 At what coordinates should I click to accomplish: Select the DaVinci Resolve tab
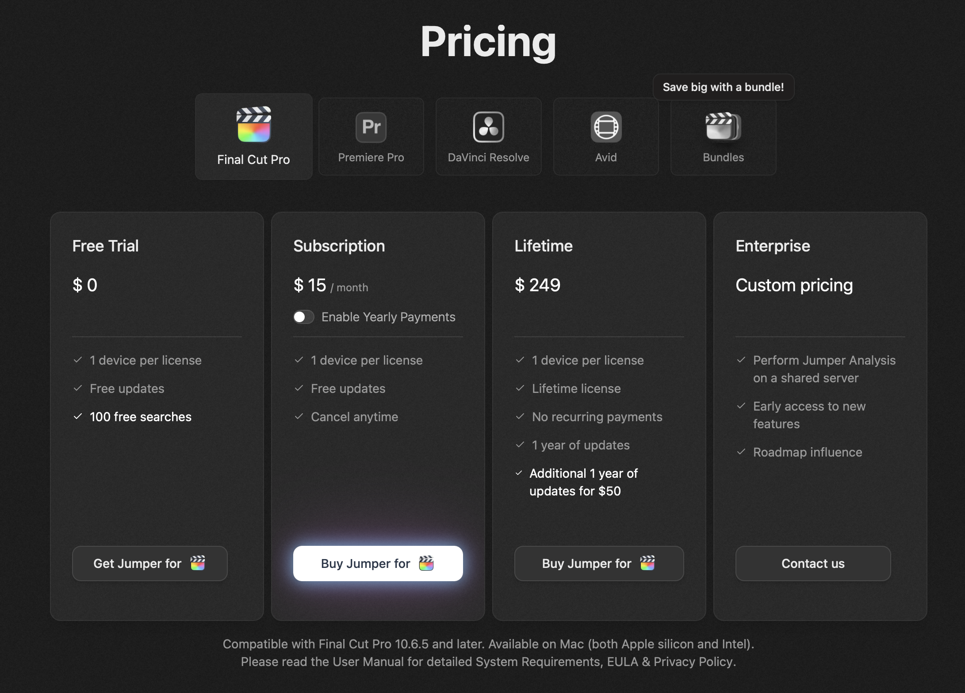tap(488, 137)
